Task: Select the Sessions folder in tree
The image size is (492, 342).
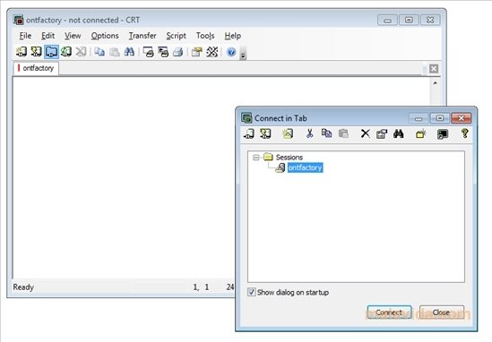Action: tap(289, 157)
